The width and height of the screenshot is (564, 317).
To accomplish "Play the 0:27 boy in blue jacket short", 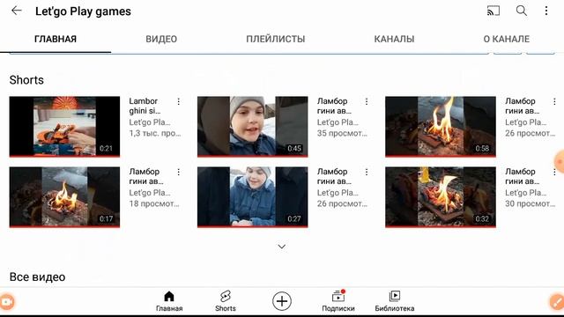I will [253, 197].
